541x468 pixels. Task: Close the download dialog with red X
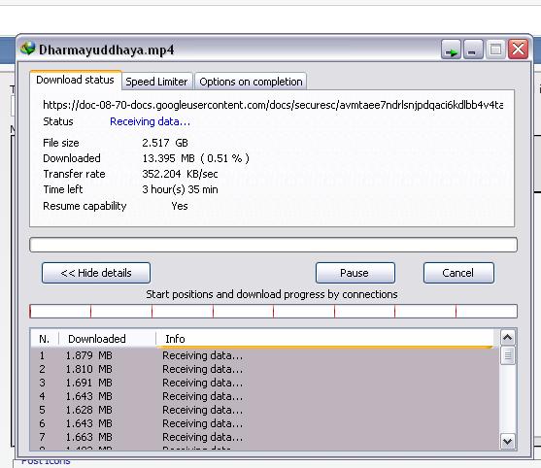pos(519,50)
